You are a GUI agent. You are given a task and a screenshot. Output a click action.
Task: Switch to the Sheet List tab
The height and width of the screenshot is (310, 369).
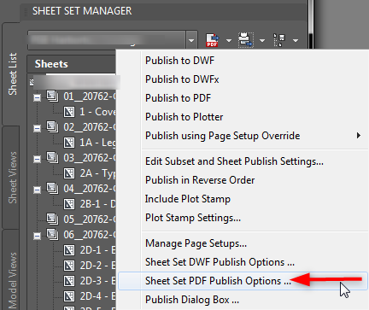(12, 74)
